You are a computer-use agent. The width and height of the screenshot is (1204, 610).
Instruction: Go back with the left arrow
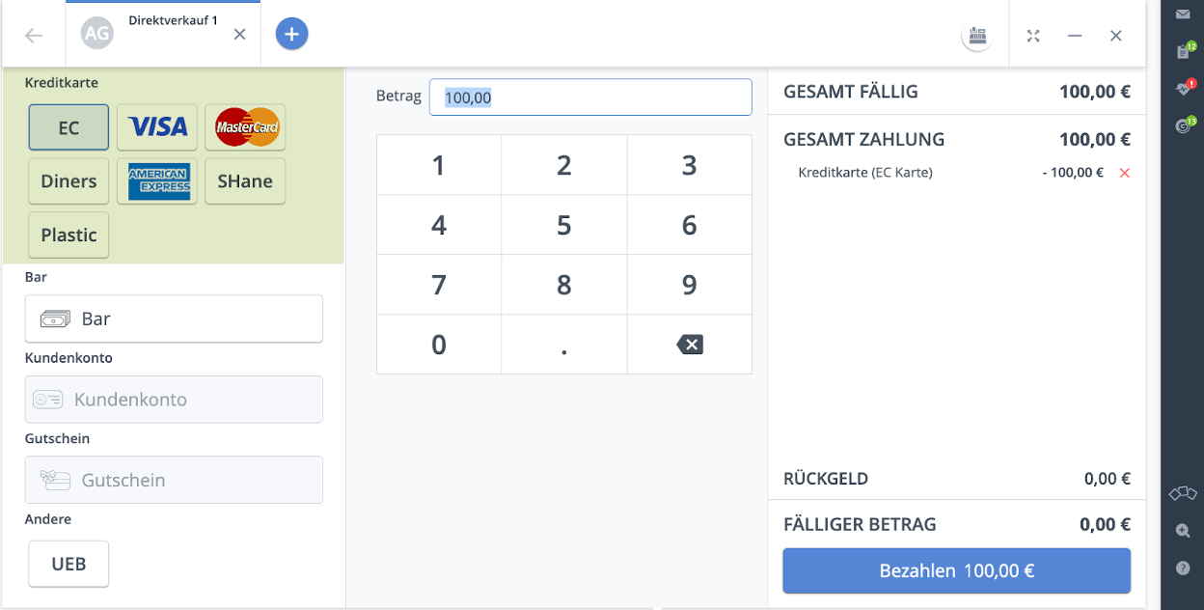tap(34, 36)
